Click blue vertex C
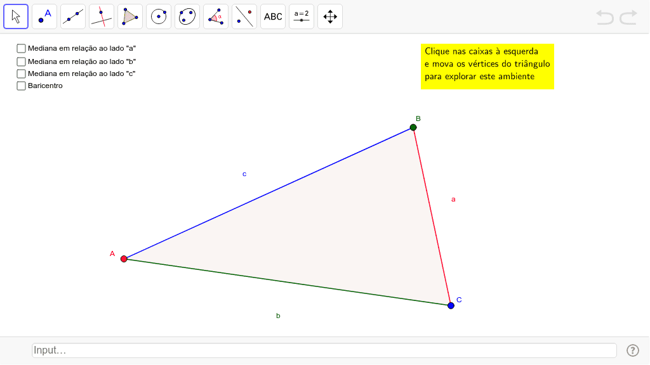The image size is (650, 365). point(451,306)
